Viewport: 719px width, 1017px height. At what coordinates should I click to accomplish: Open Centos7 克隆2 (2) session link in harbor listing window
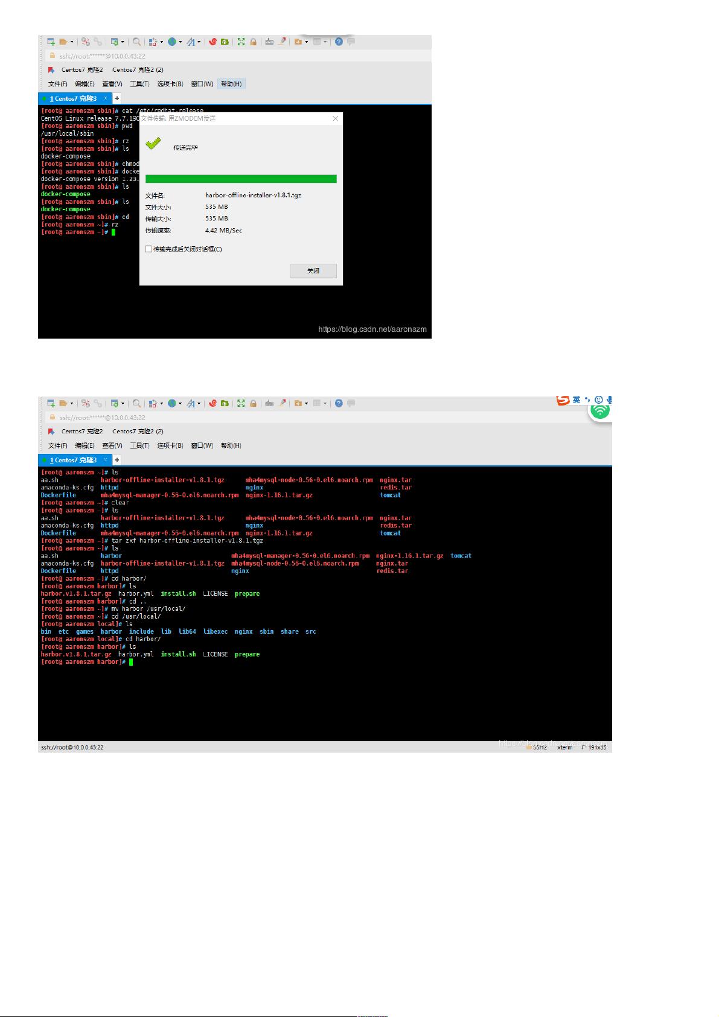click(x=138, y=432)
